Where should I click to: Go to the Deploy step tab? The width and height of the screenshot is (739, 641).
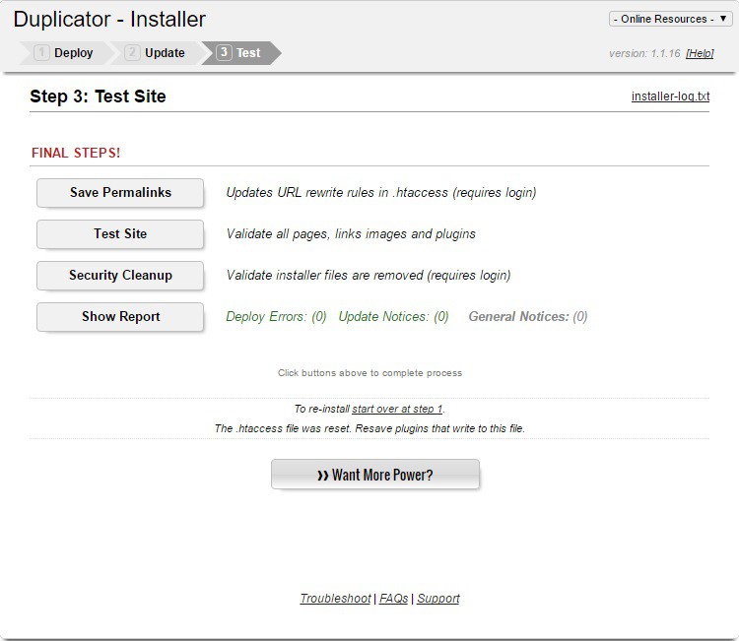[x=65, y=53]
